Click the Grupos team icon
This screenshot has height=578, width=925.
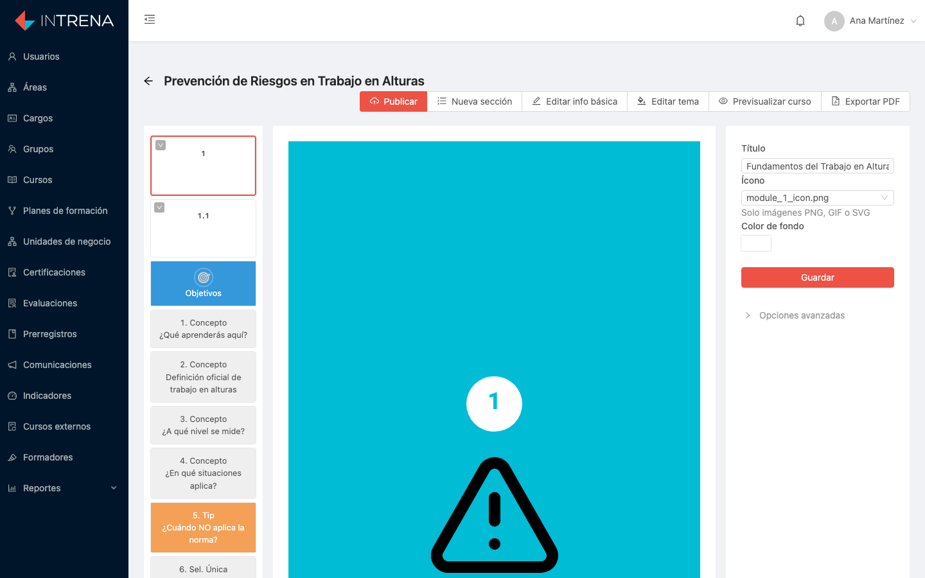[12, 149]
